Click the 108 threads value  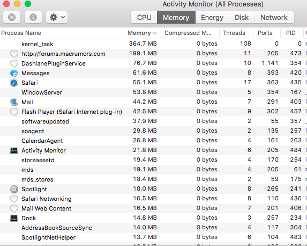(245, 44)
